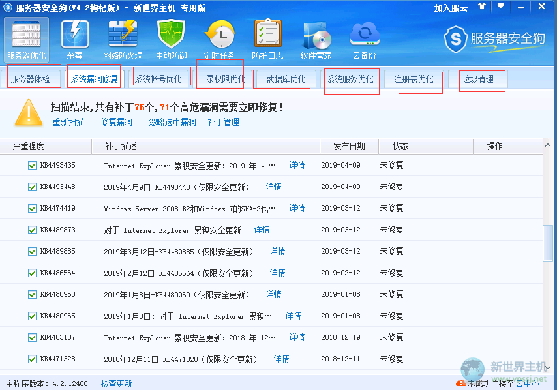Uncheck the KB4486564 patch checkbox

(32, 273)
